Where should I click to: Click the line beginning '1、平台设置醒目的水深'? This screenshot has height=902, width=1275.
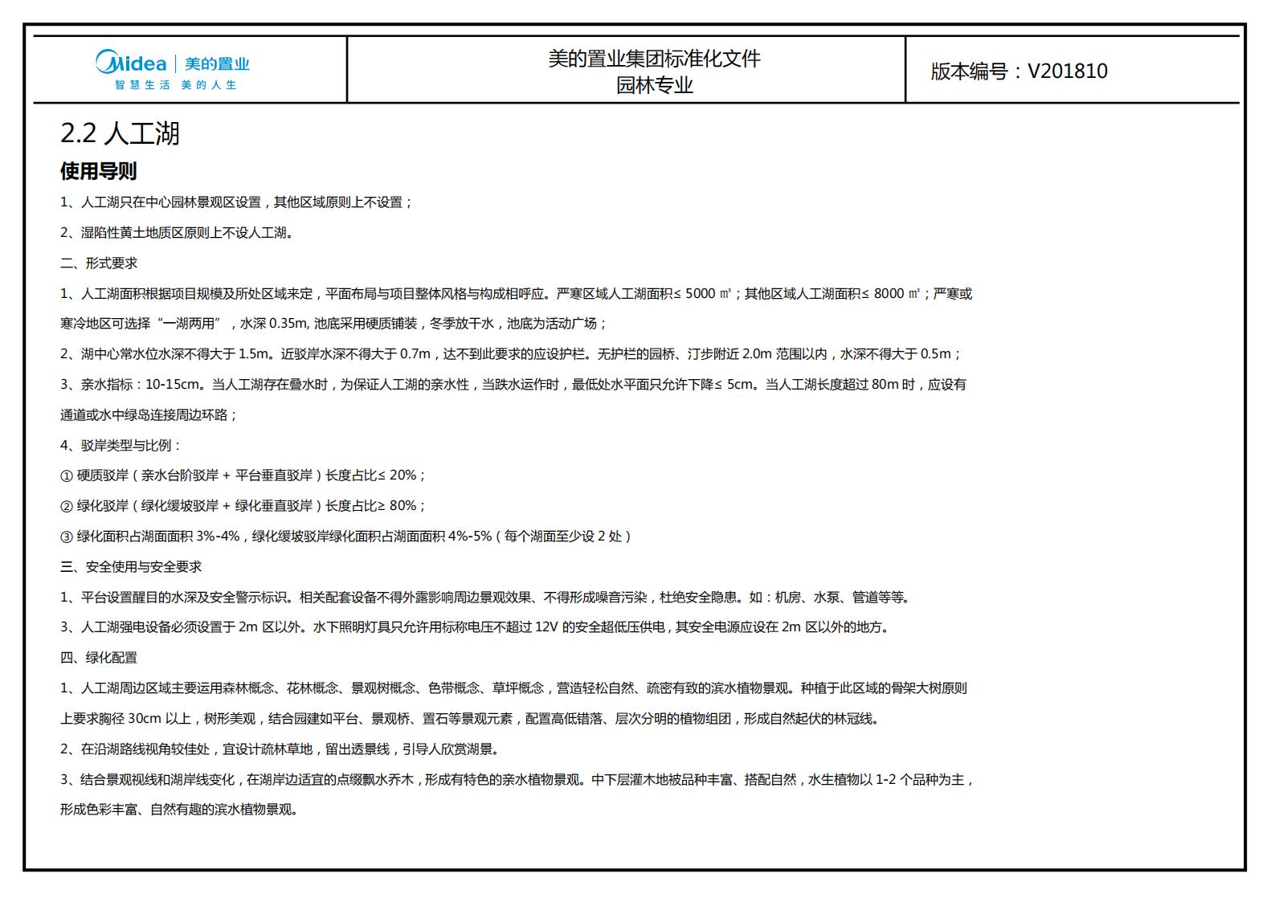(486, 598)
